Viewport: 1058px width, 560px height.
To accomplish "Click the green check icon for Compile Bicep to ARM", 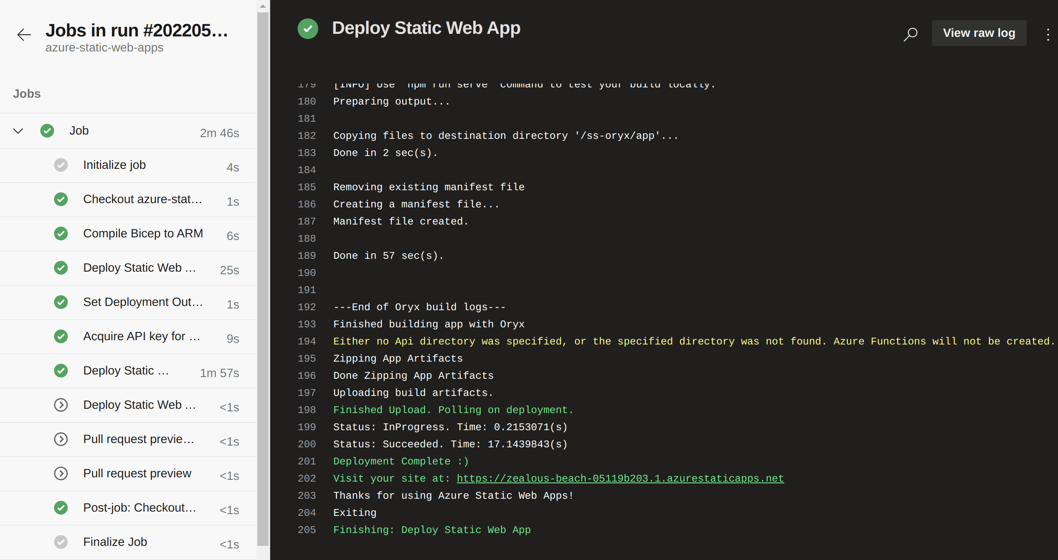I will [61, 234].
